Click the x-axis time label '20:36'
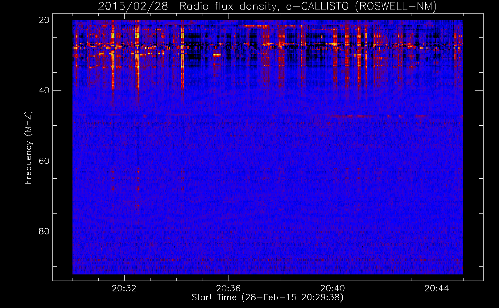This screenshot has height=308, width=499. click(229, 288)
